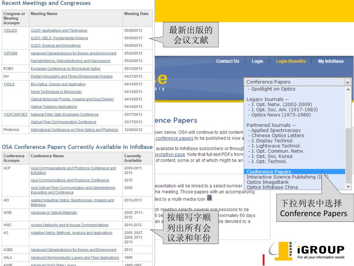
Task: Click the ECBO acronym cell
Action: coord(8,69)
